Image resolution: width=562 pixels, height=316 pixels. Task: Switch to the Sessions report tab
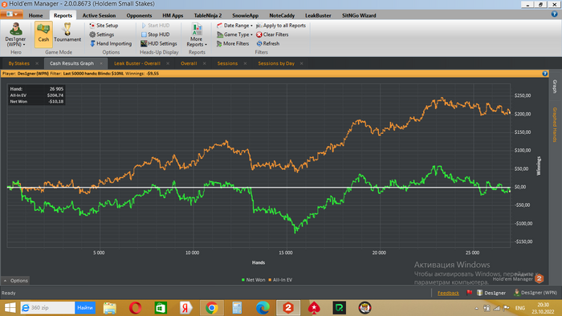click(227, 63)
